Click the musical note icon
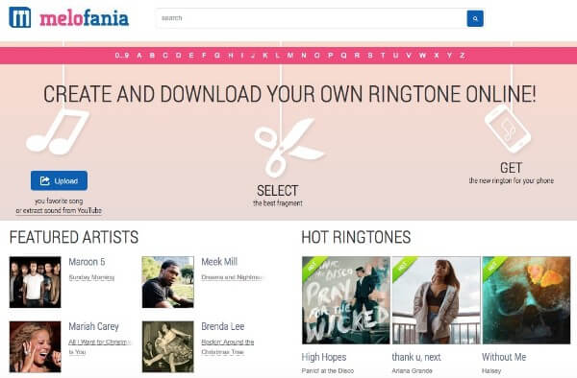The height and width of the screenshot is (378, 577). tap(58, 131)
